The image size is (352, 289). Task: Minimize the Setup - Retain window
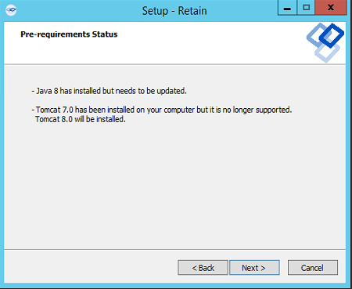[287, 8]
